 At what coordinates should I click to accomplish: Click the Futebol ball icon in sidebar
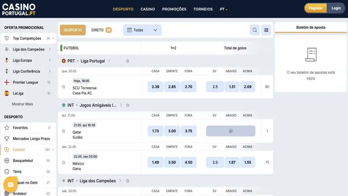point(7,150)
